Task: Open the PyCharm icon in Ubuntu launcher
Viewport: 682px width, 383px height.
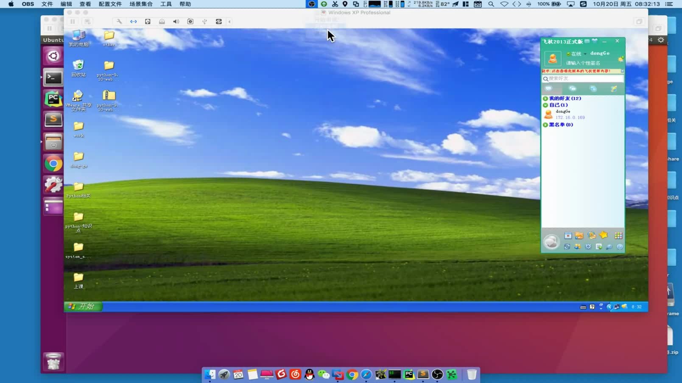Action: click(x=53, y=99)
